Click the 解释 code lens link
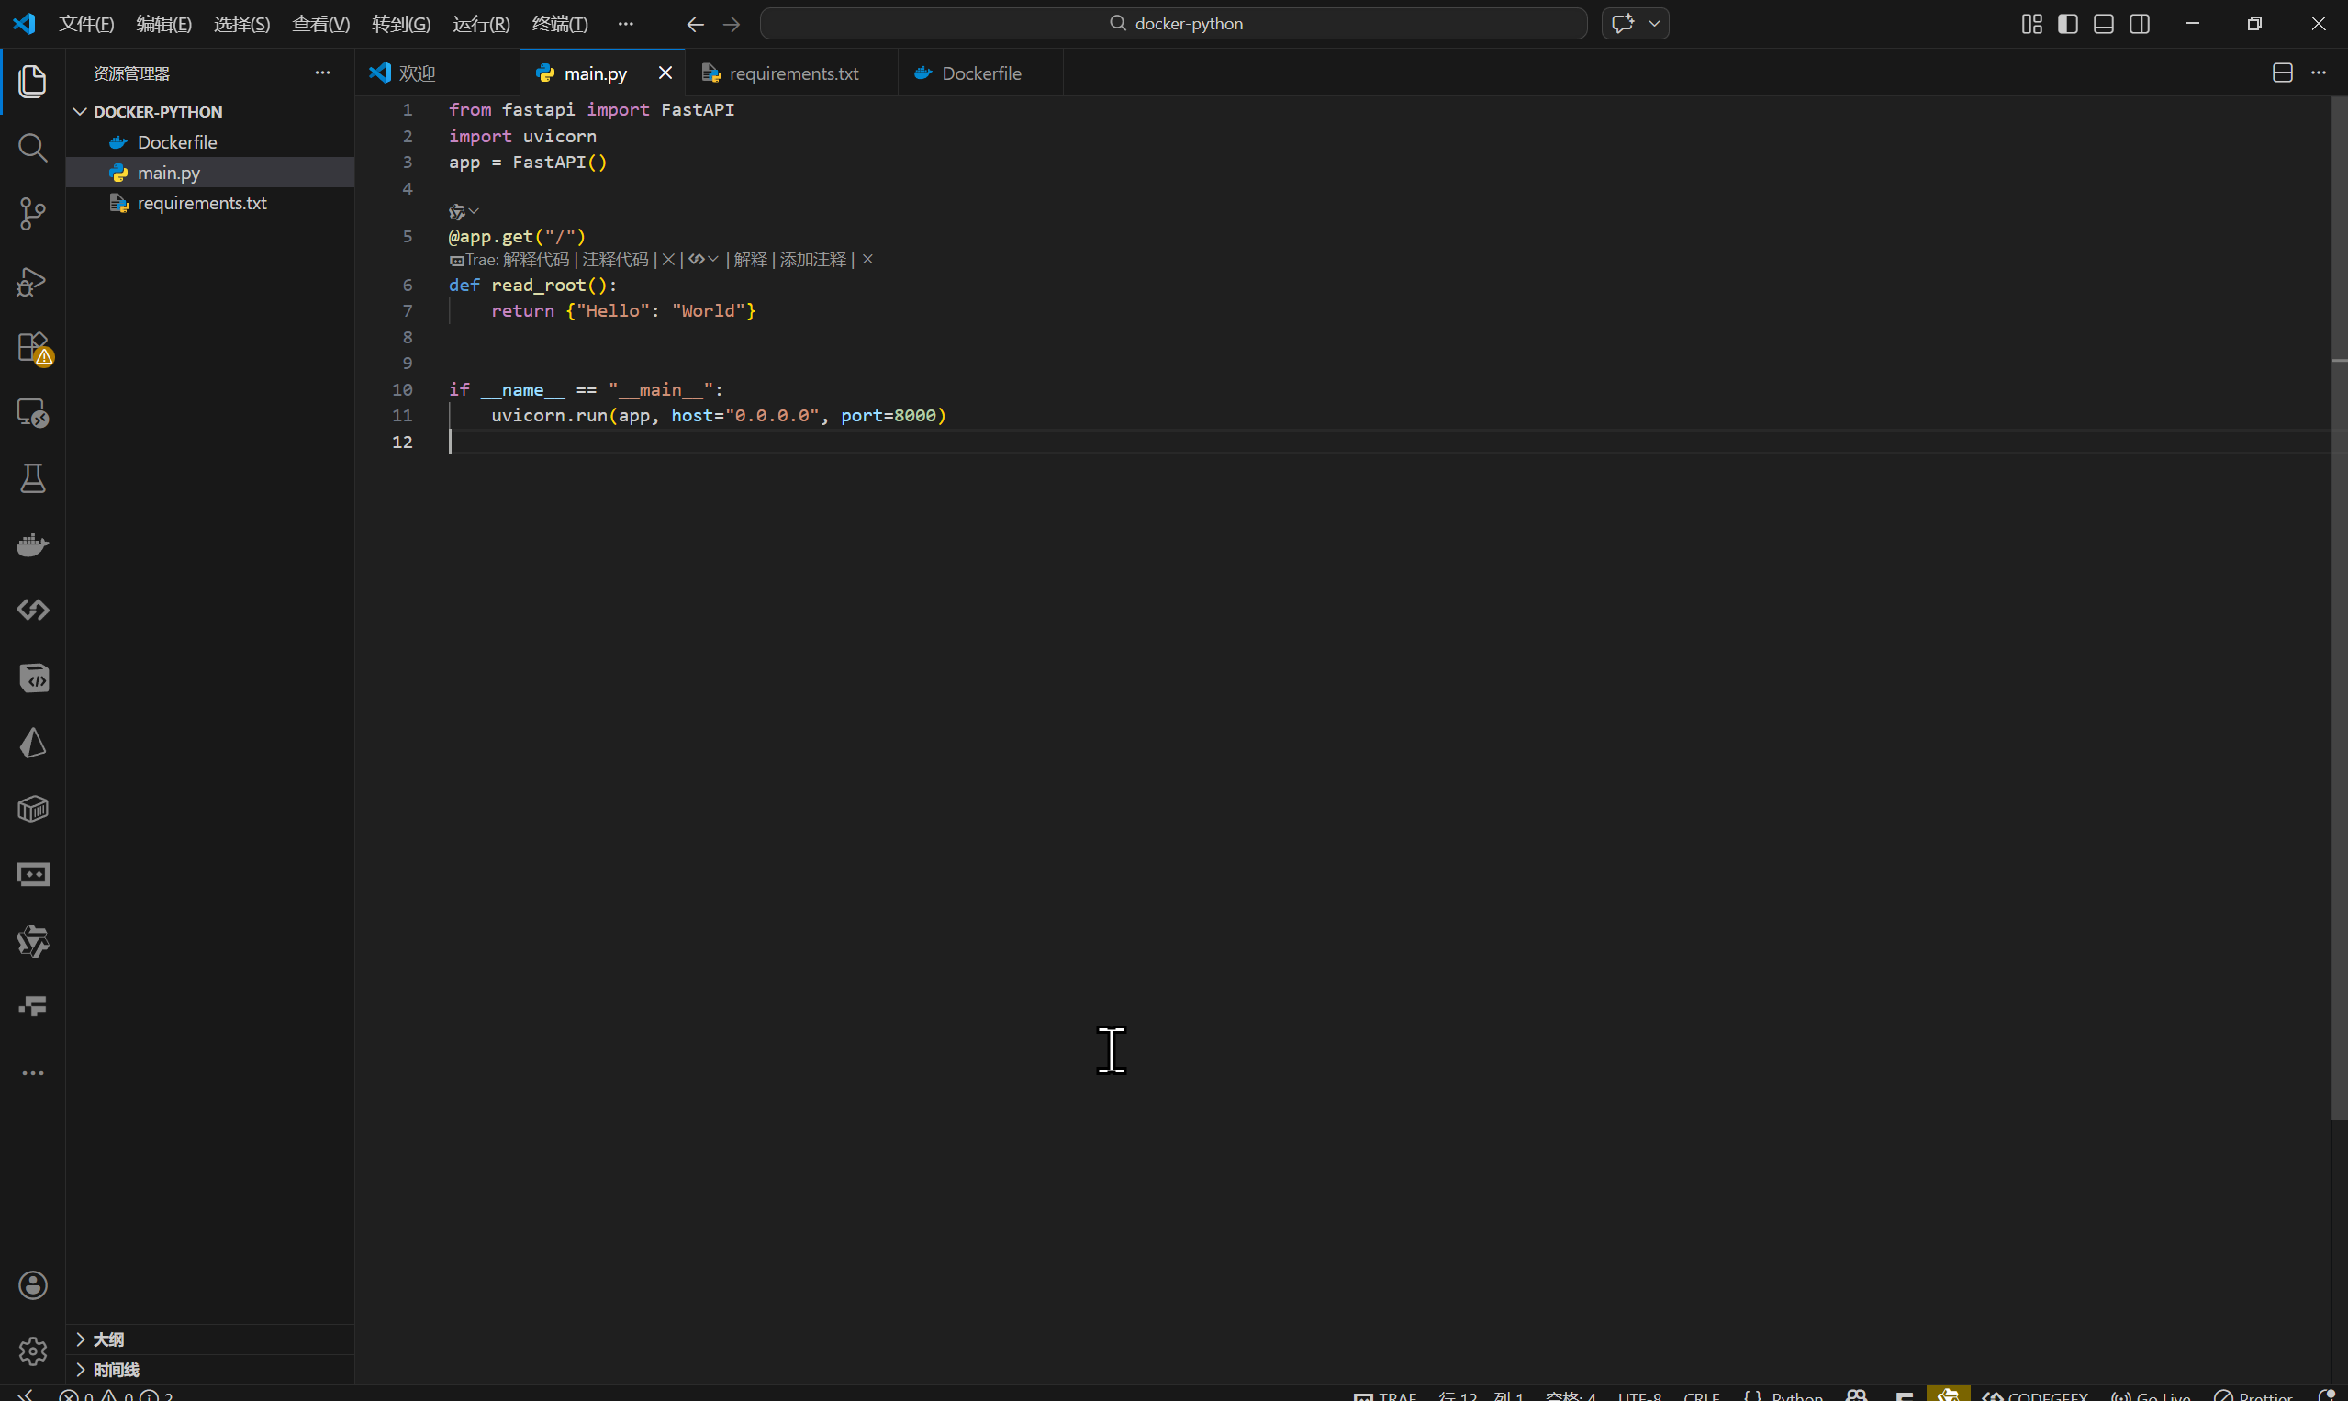Viewport: 2348px width, 1401px height. (750, 260)
